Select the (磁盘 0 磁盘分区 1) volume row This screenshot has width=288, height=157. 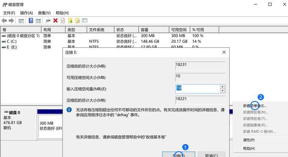(23, 36)
